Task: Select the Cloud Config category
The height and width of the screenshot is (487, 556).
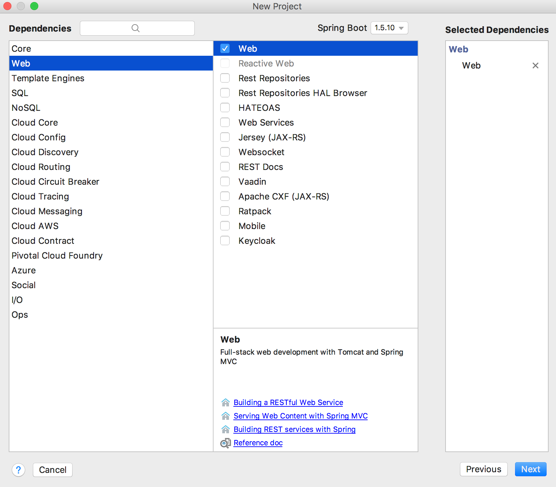Action: [x=111, y=137]
